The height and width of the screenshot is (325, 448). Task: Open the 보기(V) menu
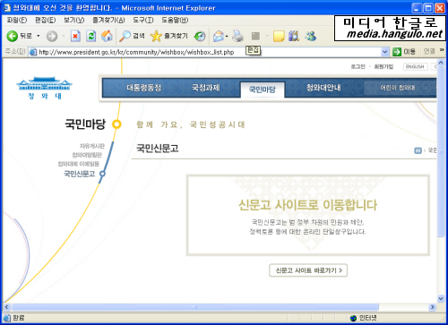click(73, 20)
